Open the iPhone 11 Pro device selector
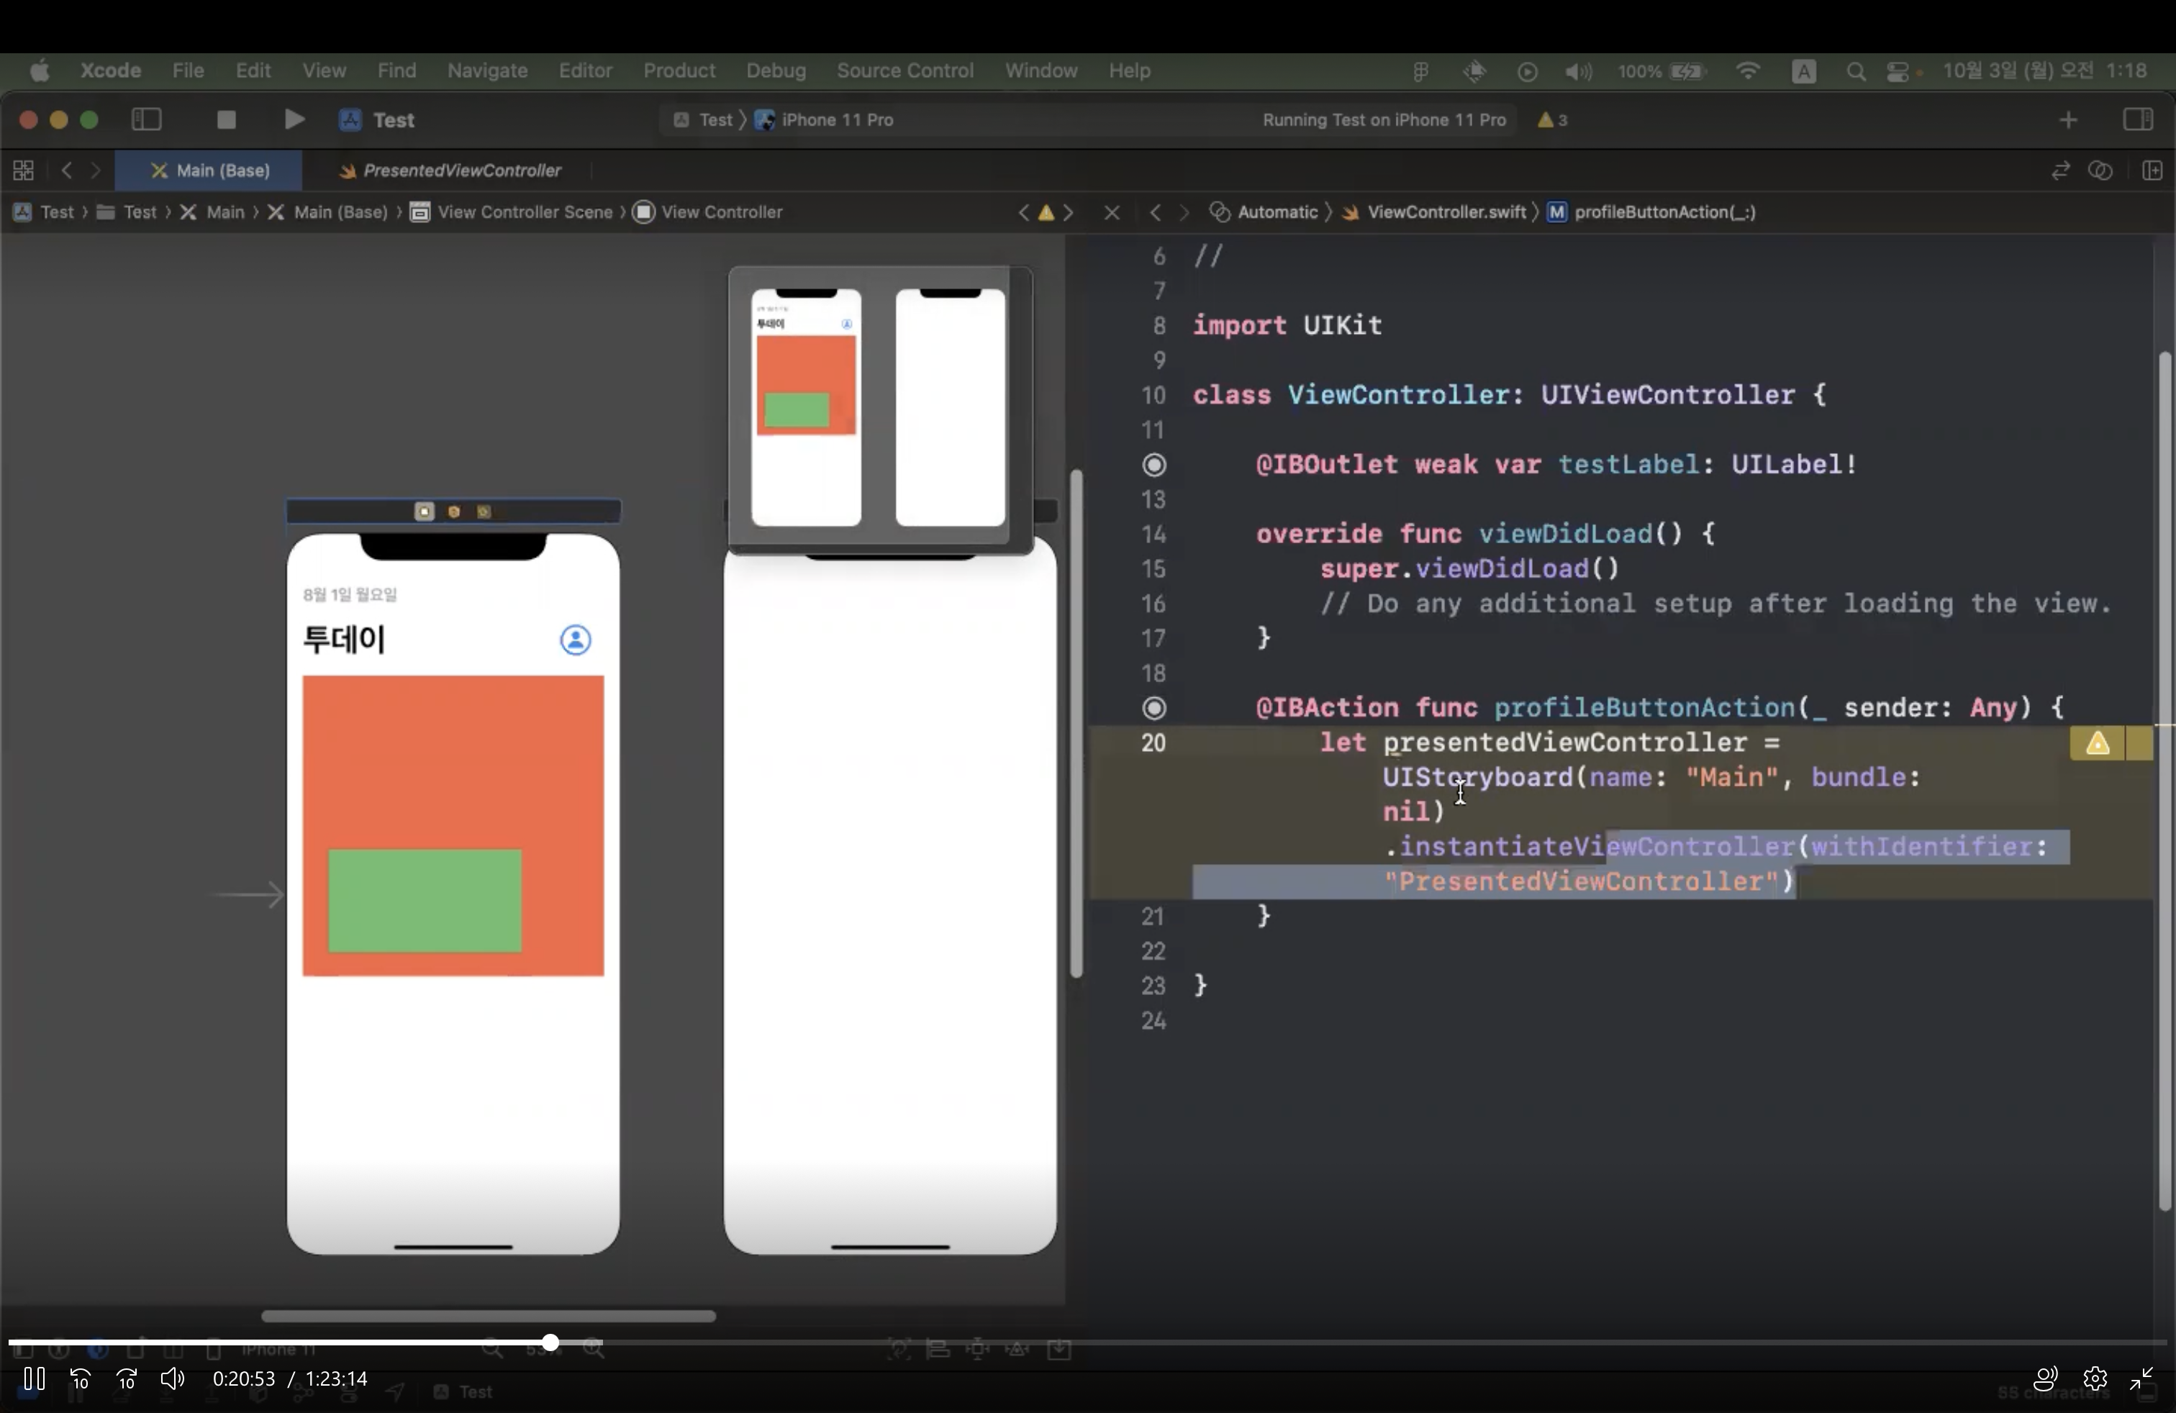The height and width of the screenshot is (1413, 2176). [x=835, y=119]
